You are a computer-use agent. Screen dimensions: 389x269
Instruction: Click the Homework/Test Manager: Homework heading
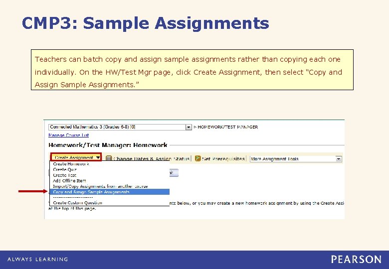coord(108,145)
